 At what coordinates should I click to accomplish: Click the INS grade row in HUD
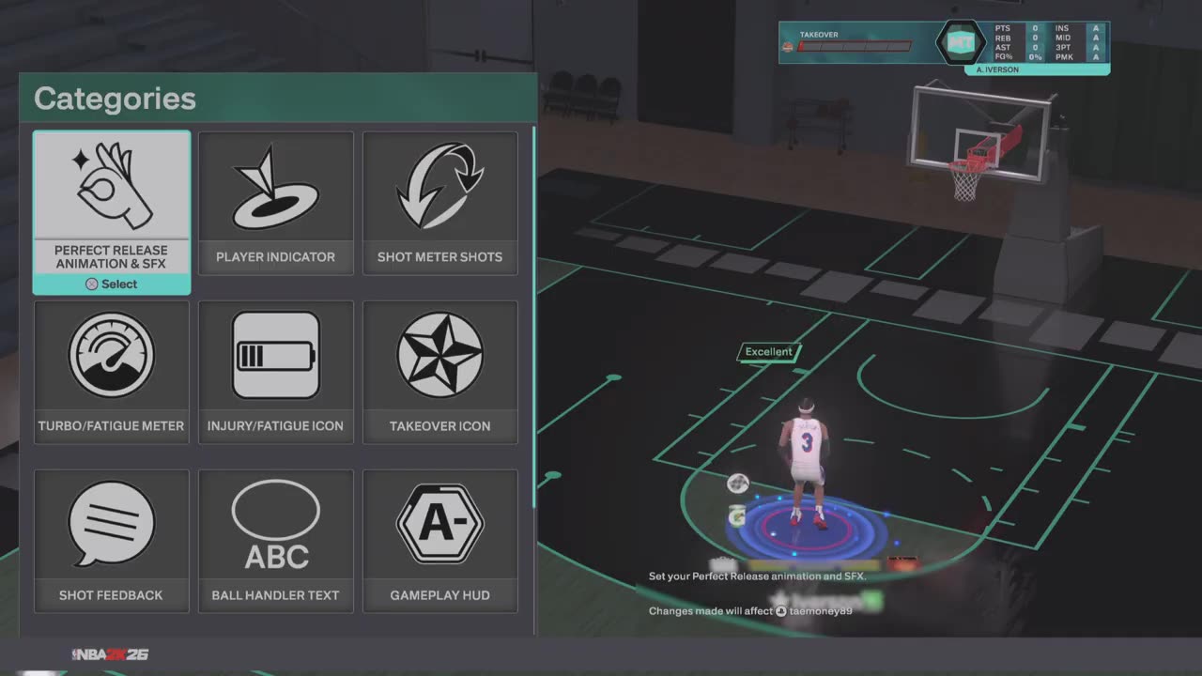[1078, 29]
